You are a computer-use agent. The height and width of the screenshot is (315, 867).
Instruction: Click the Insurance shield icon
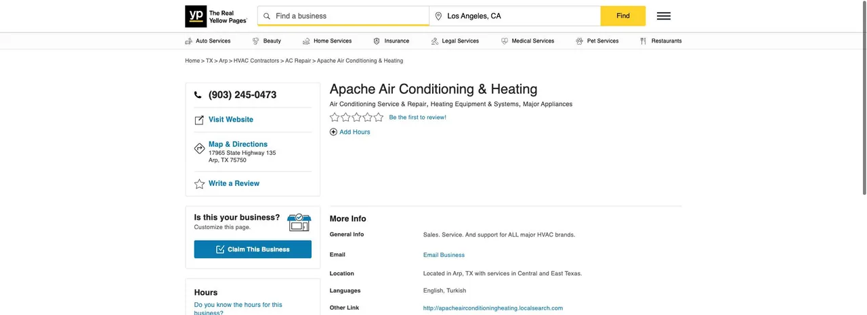[x=377, y=41]
